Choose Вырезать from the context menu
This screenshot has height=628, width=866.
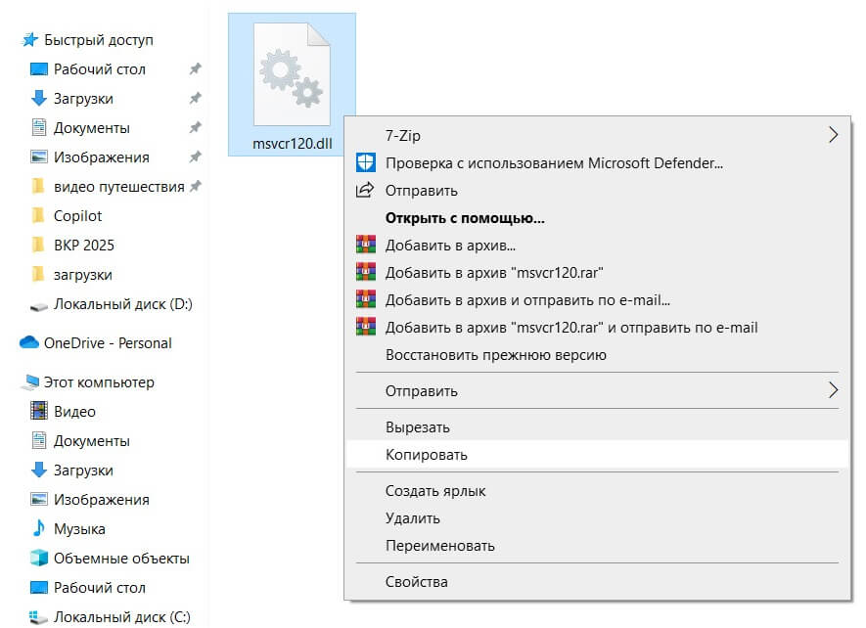(418, 427)
